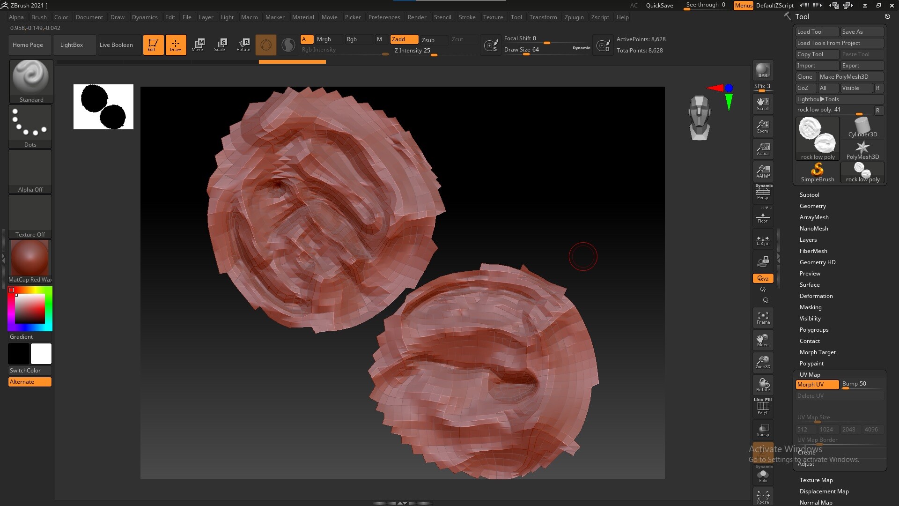This screenshot has height=506, width=899.
Task: Open the Standard brush thumbnail
Action: (x=31, y=80)
